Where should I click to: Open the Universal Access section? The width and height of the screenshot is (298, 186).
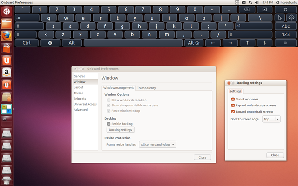tap(86, 104)
